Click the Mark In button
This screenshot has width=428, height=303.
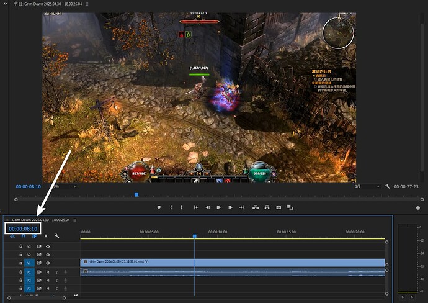tap(171, 207)
